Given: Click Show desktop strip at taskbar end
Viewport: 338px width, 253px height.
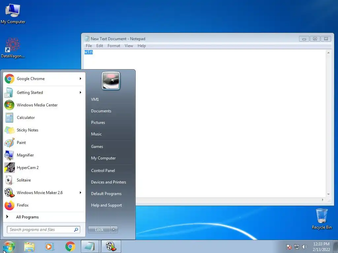Looking at the screenshot, I should 336,246.
